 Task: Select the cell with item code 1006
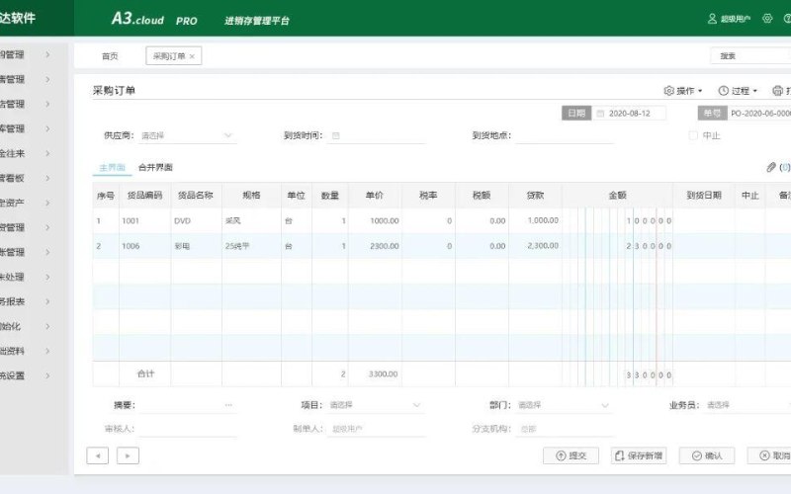(144, 246)
